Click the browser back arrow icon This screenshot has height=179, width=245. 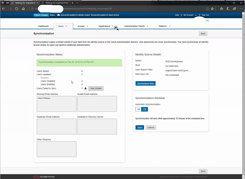(4, 9)
